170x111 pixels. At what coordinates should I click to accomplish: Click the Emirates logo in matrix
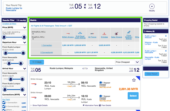104,34
